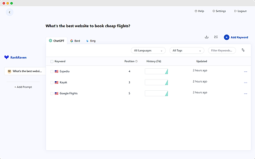255x159 pixels.
Task: Focus the Filter Keywords input field
Action: click(x=222, y=51)
